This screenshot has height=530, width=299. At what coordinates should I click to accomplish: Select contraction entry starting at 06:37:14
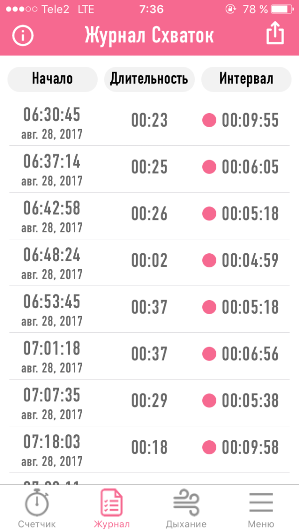pyautogui.click(x=149, y=170)
